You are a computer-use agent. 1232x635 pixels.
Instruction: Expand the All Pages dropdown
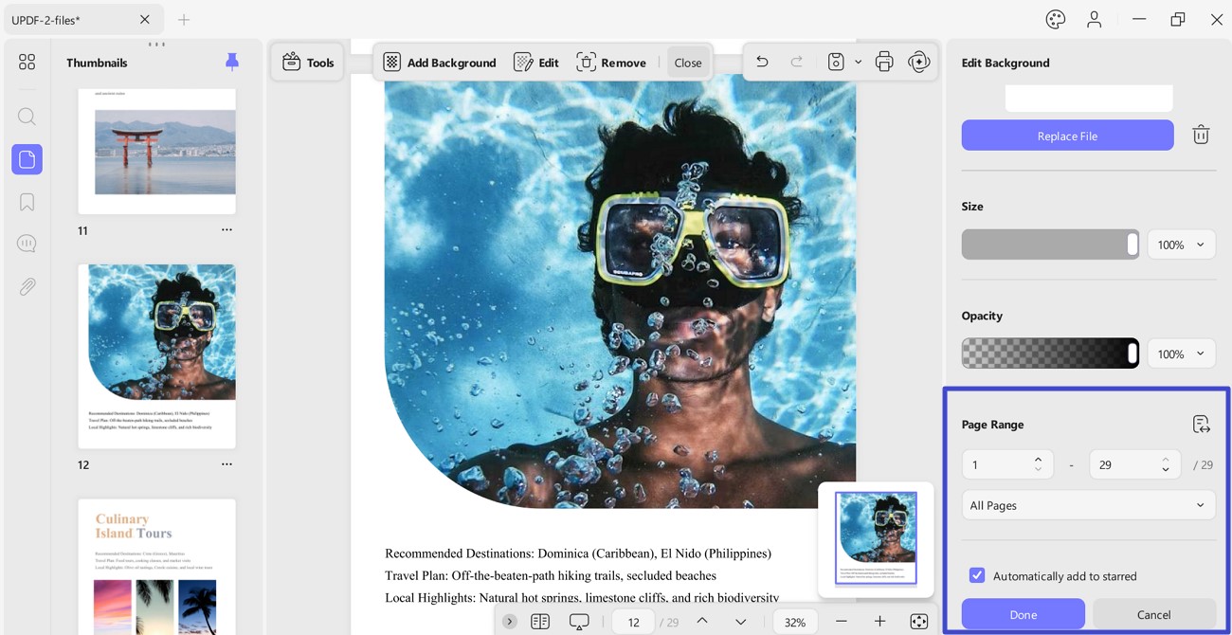tap(1088, 505)
